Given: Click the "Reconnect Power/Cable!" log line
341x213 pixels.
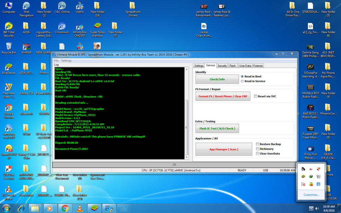Looking at the screenshot, I should 72,149.
